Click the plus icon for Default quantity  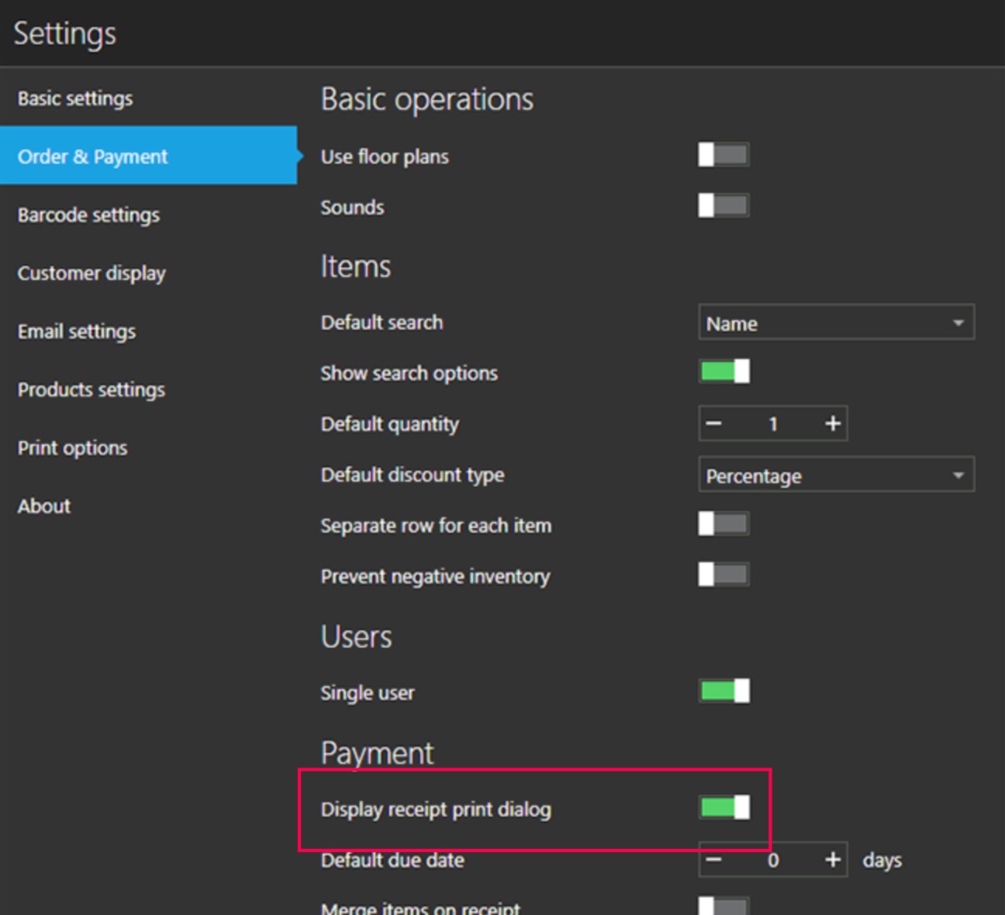[832, 423]
